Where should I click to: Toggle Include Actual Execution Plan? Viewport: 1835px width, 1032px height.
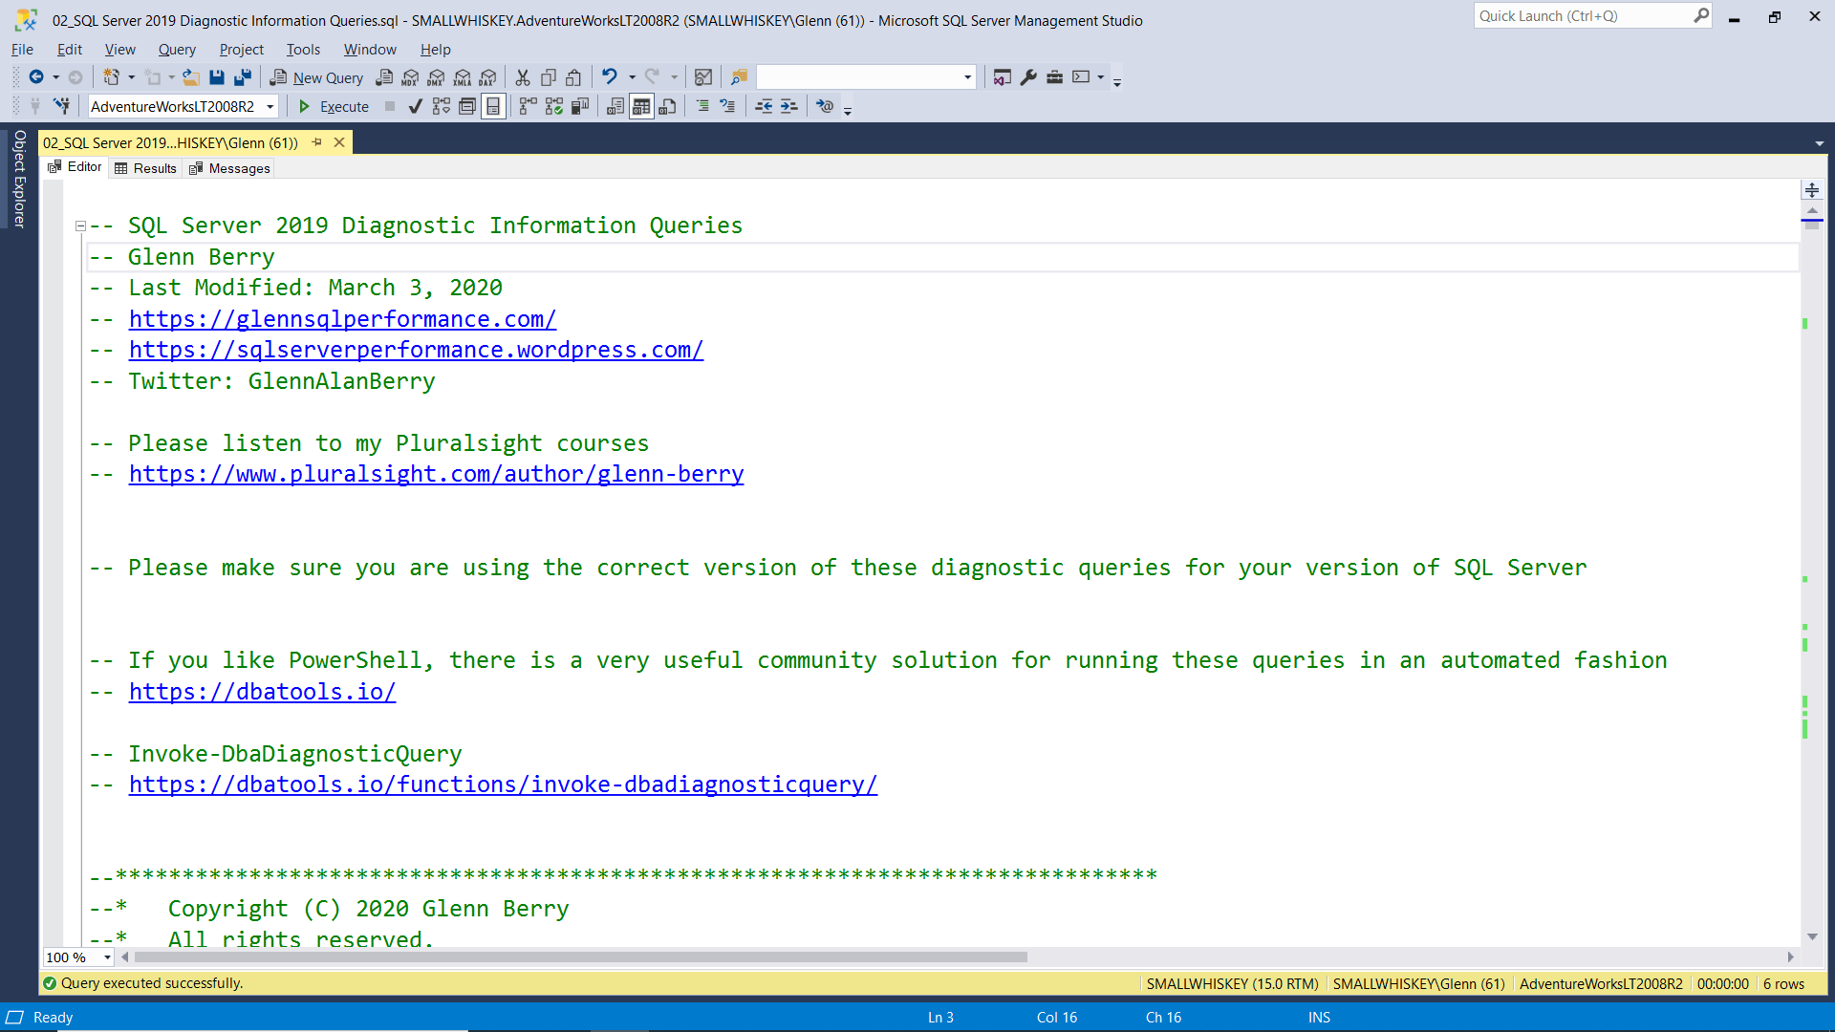[x=528, y=106]
